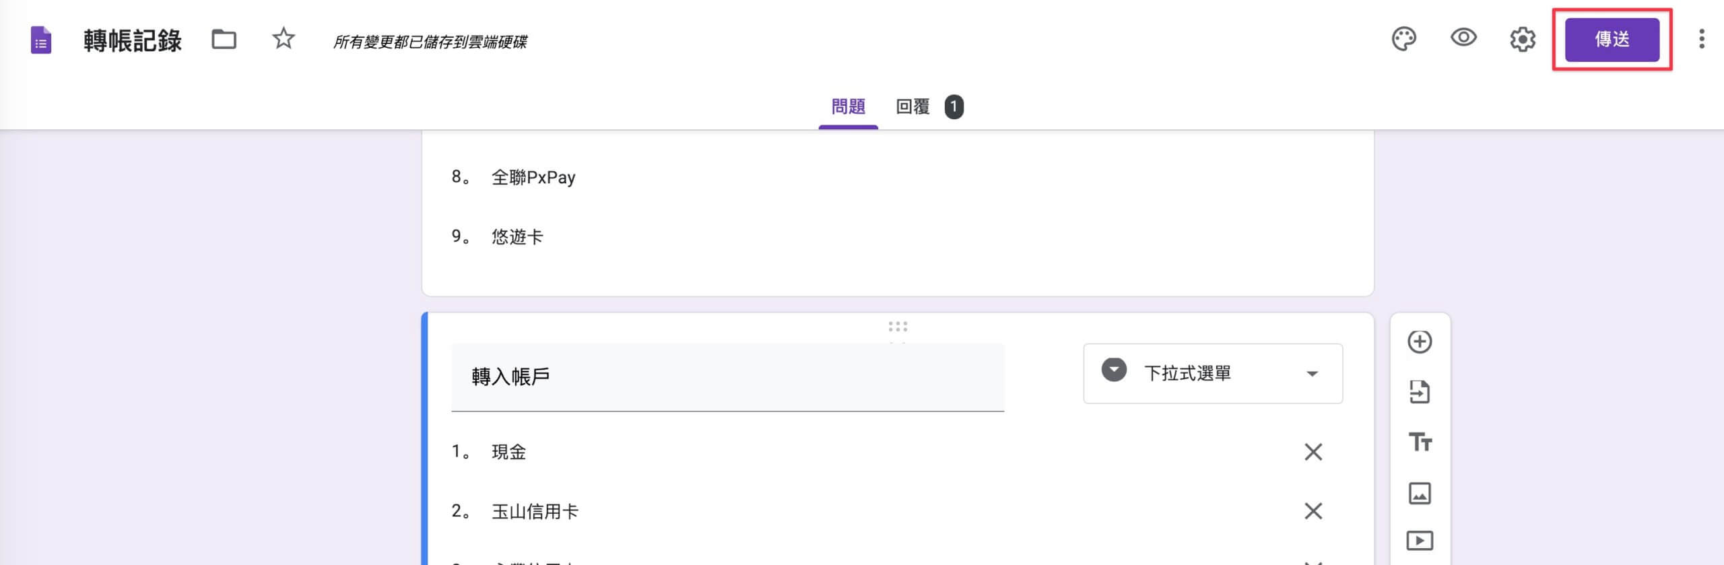Image resolution: width=1724 pixels, height=565 pixels.
Task: Preview the form with the eye icon
Action: click(1463, 38)
